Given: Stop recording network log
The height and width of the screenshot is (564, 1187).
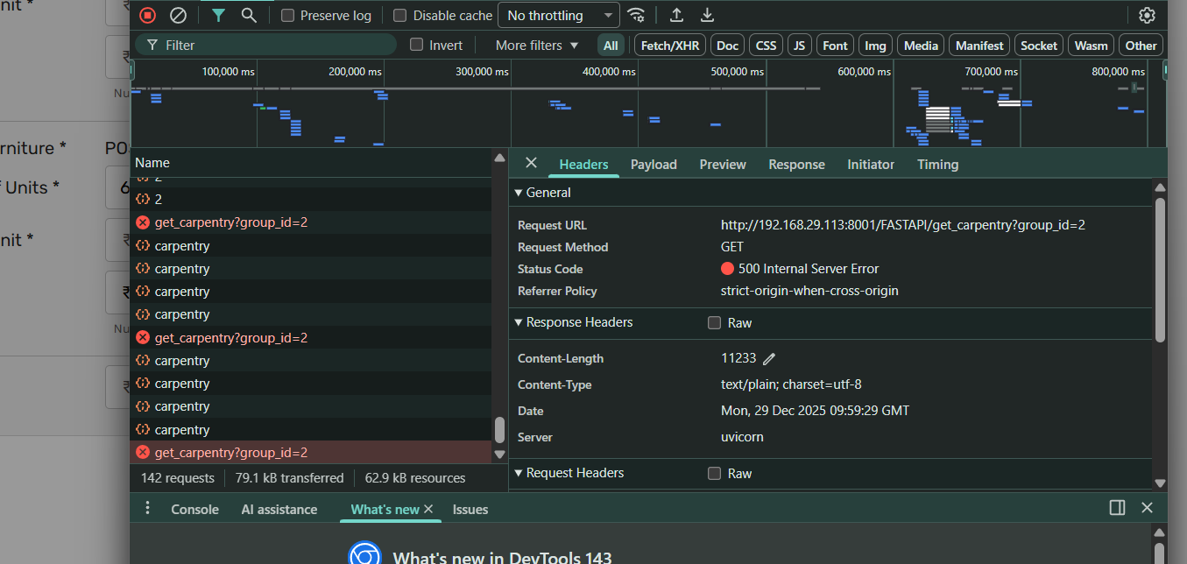Looking at the screenshot, I should pos(147,15).
